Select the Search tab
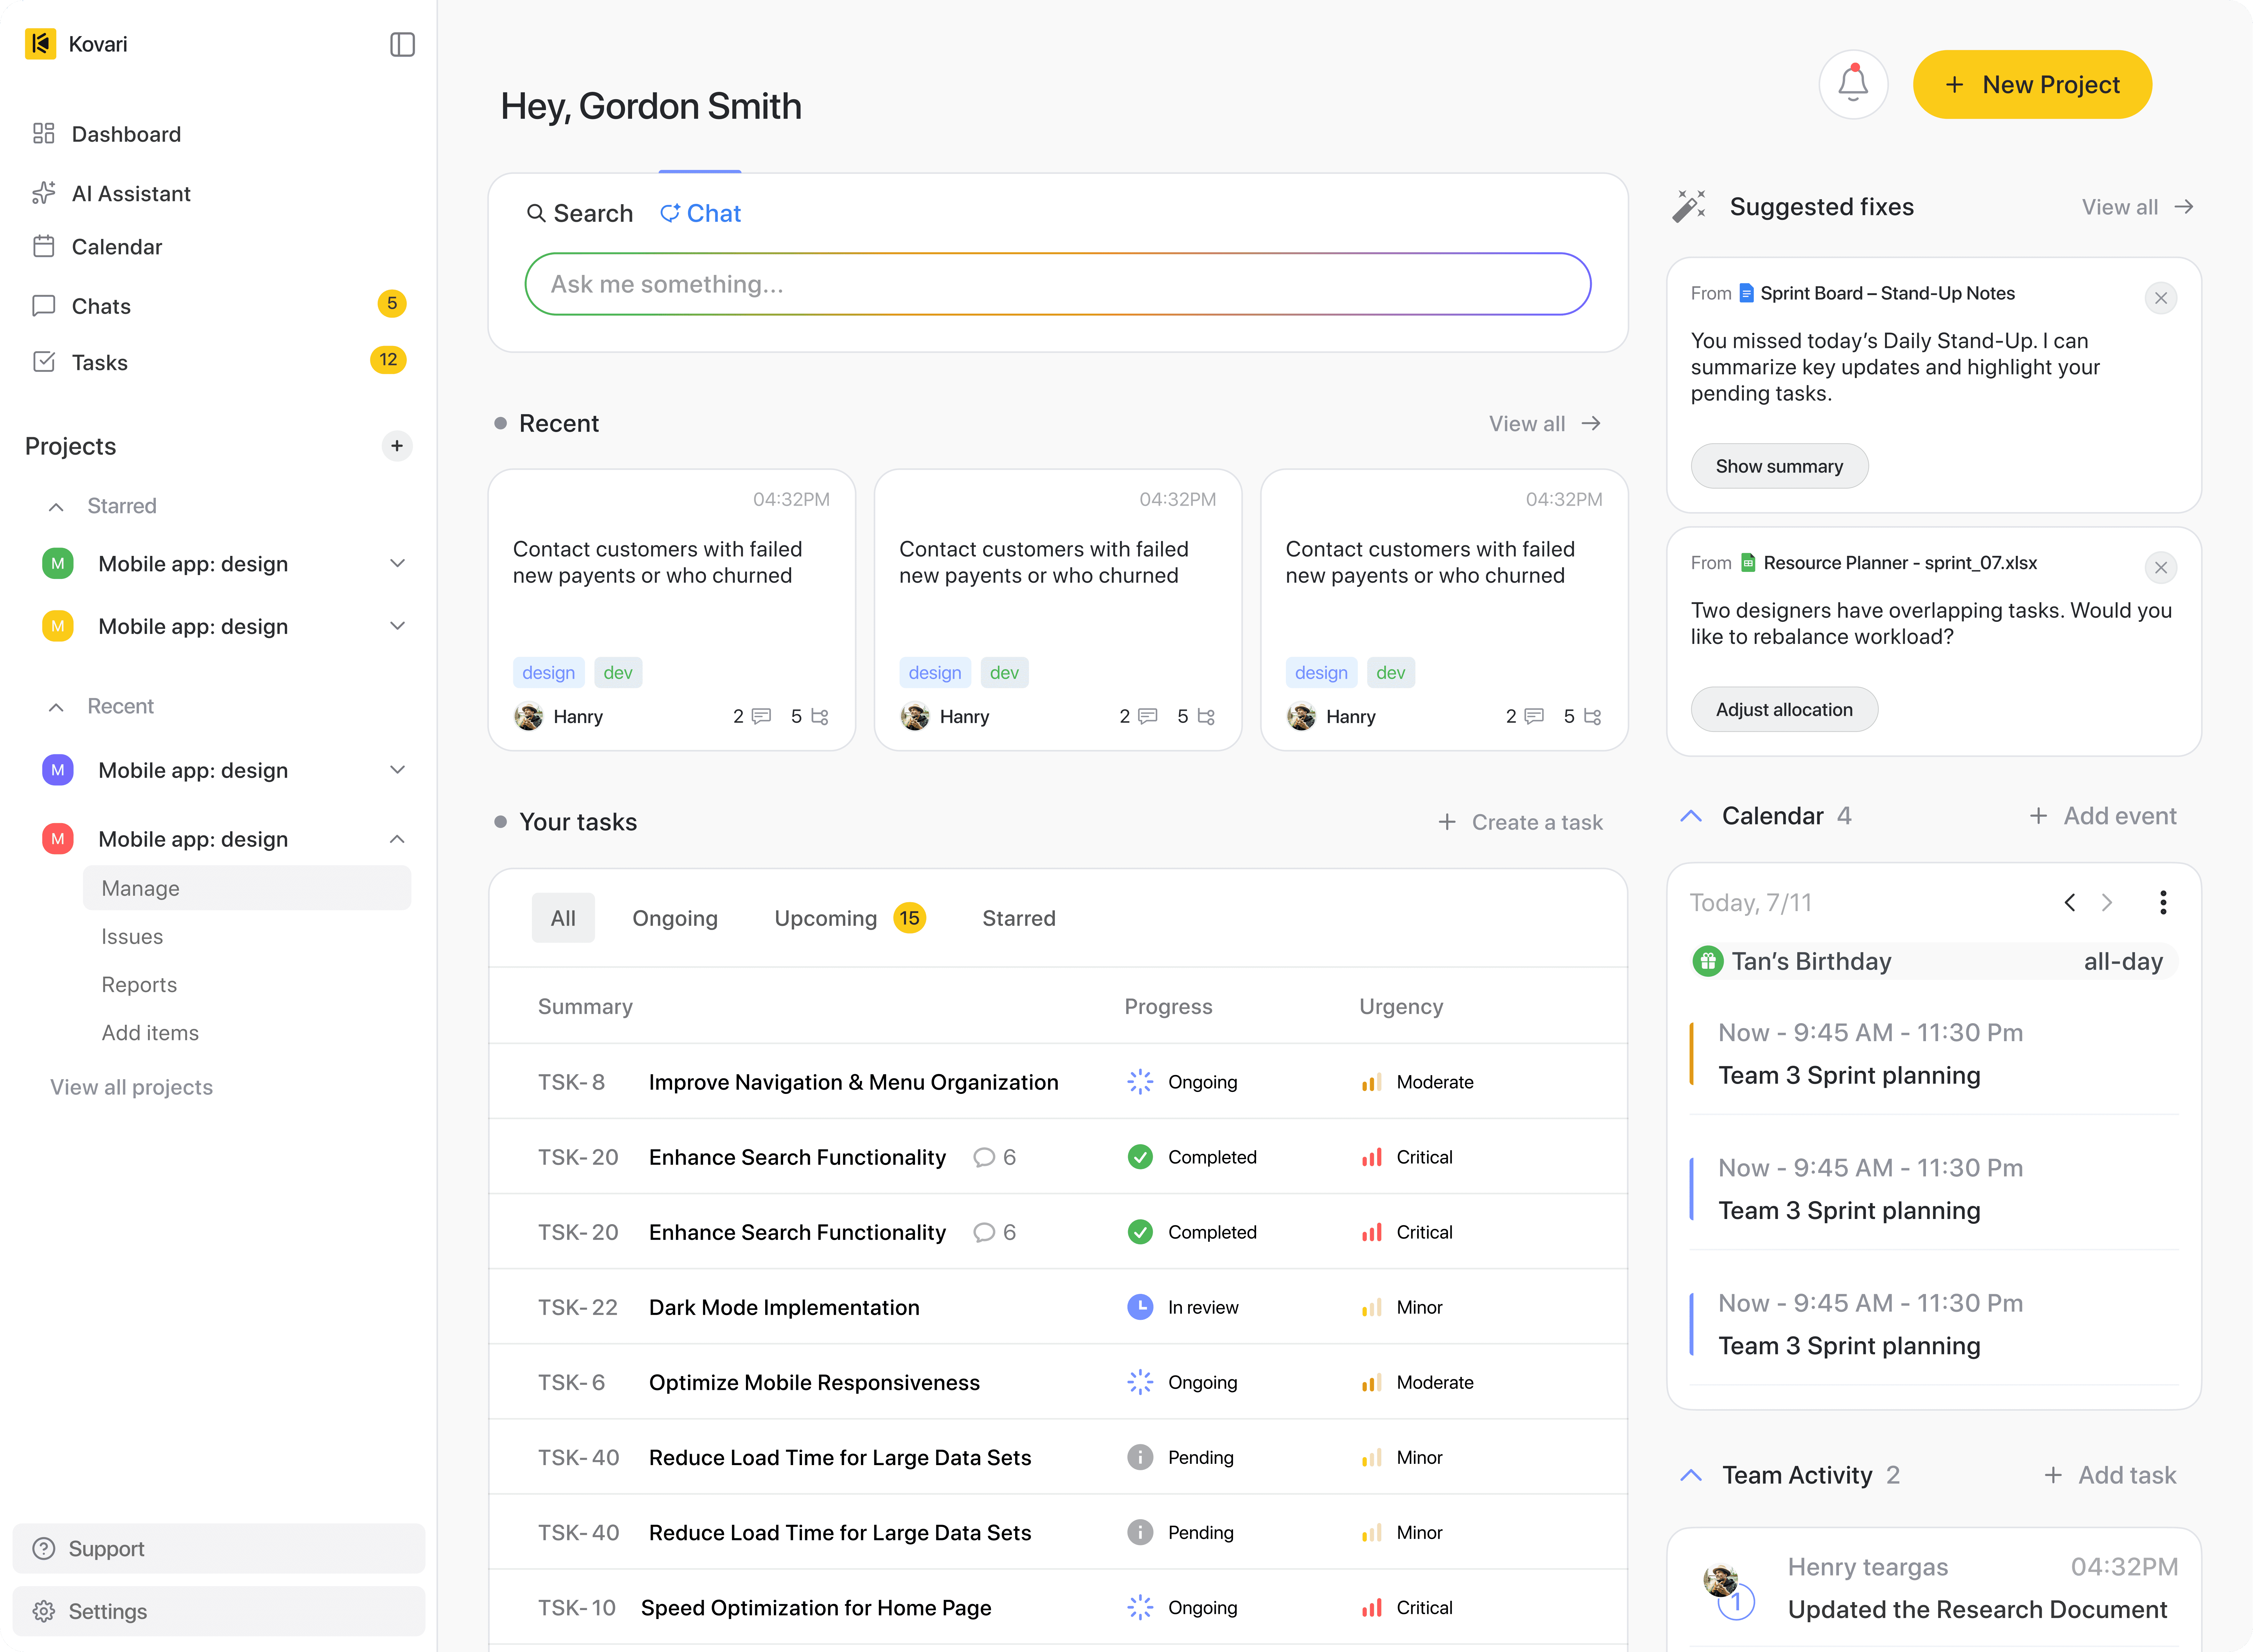This screenshot has width=2253, height=1652. tap(580, 213)
